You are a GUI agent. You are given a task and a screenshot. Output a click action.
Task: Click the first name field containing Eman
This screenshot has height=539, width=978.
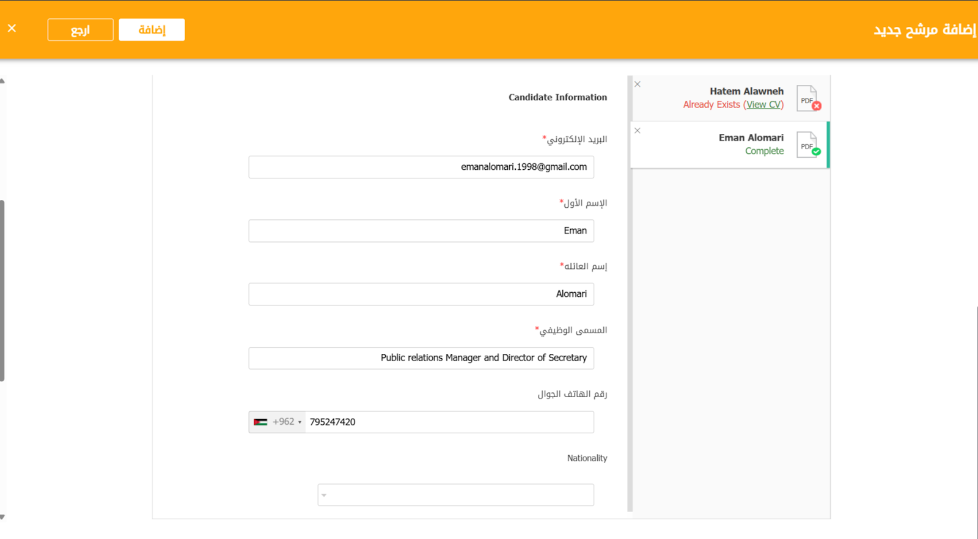[421, 231]
